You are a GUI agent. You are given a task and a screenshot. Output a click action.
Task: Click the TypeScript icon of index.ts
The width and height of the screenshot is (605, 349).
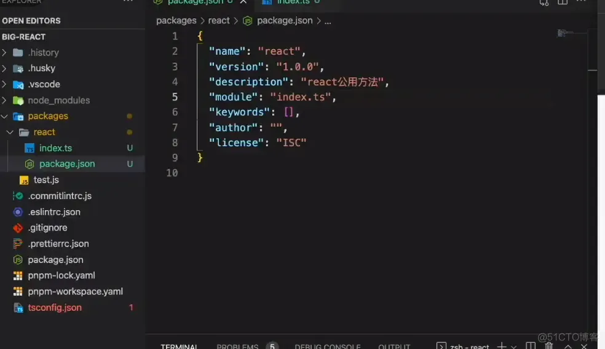pyautogui.click(x=30, y=148)
